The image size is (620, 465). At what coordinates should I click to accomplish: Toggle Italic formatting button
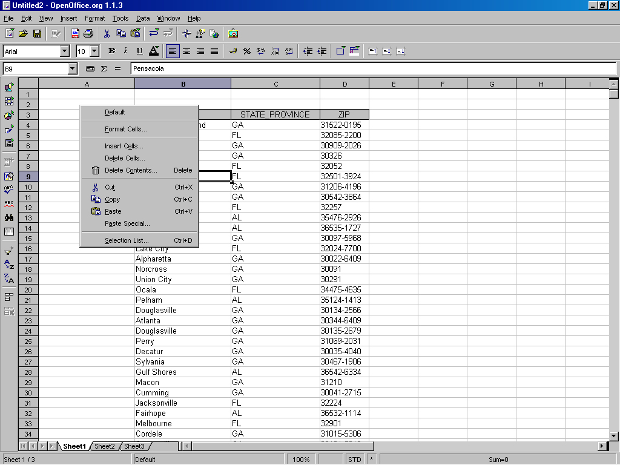coord(125,51)
